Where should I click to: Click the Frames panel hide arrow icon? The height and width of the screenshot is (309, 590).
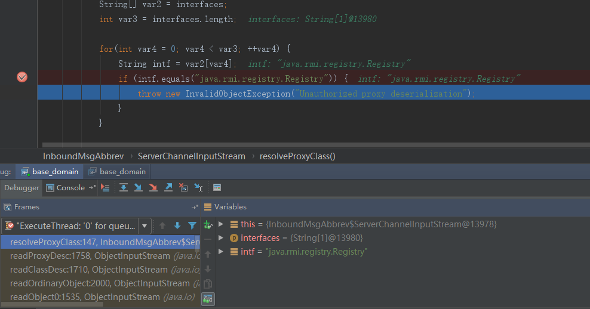click(195, 207)
